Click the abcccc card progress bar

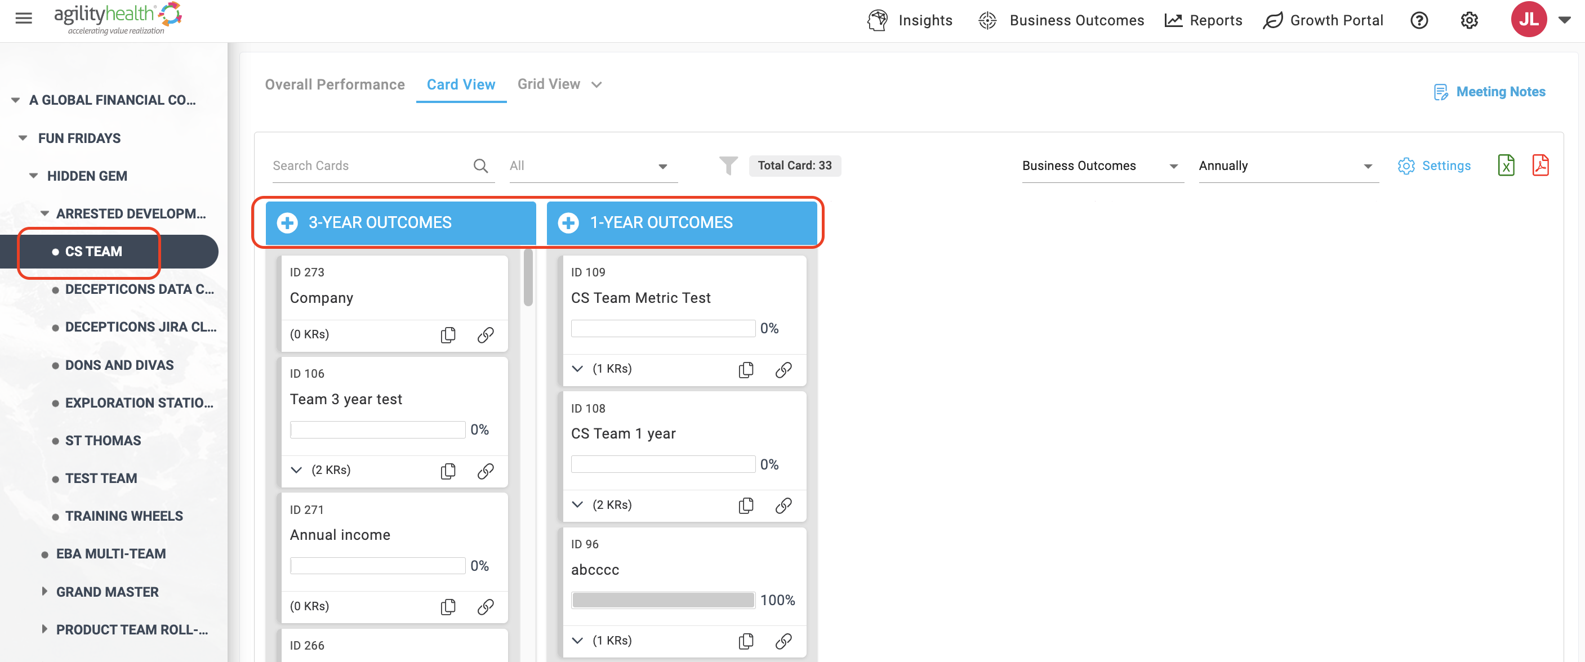663,600
